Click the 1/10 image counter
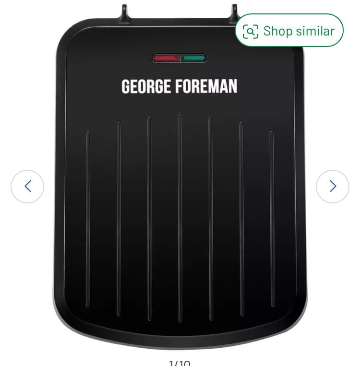 tap(180, 363)
